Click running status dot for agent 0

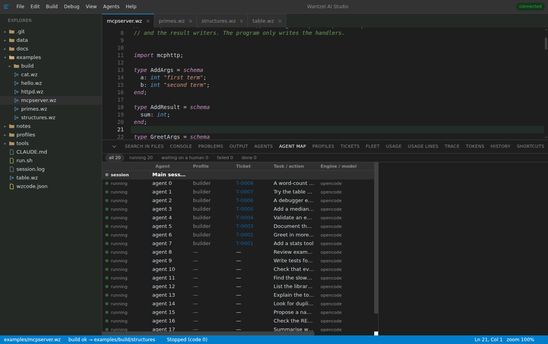(x=107, y=183)
